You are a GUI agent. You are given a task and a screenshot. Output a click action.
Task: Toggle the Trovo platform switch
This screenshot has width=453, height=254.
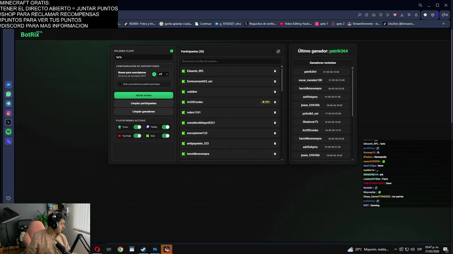coord(137,127)
